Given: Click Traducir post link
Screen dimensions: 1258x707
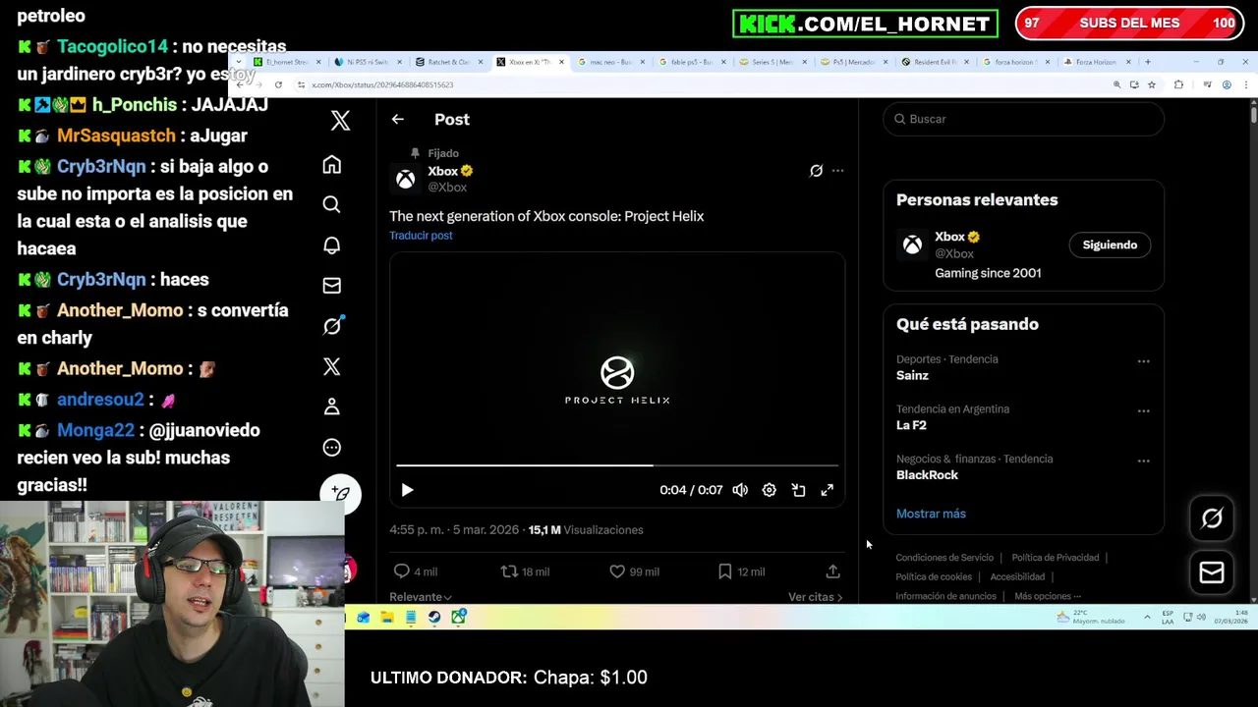Looking at the screenshot, I should click(x=421, y=236).
